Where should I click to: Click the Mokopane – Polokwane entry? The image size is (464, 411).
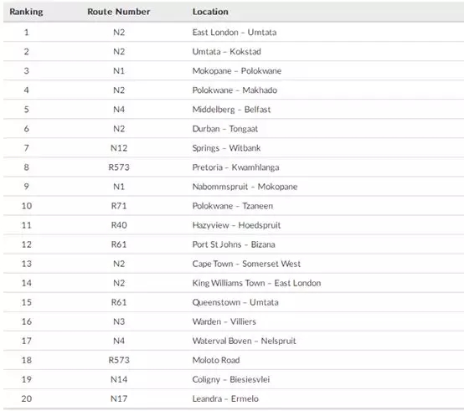(237, 71)
